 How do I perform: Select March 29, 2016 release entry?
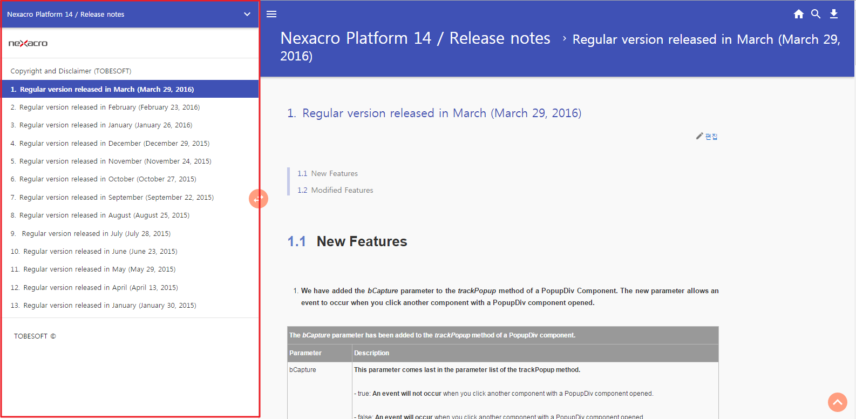(x=130, y=89)
